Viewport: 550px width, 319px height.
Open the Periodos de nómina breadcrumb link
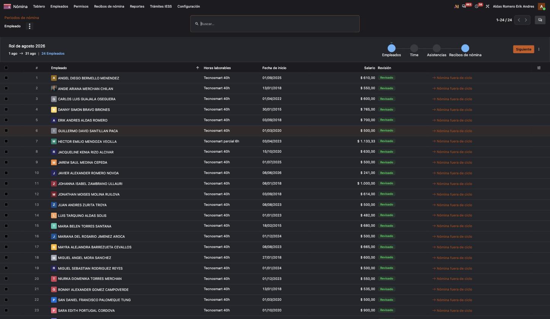point(22,18)
